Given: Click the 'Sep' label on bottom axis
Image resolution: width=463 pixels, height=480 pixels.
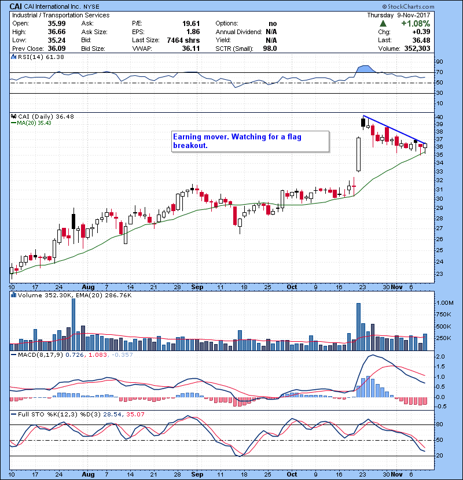Looking at the screenshot, I should [x=197, y=474].
